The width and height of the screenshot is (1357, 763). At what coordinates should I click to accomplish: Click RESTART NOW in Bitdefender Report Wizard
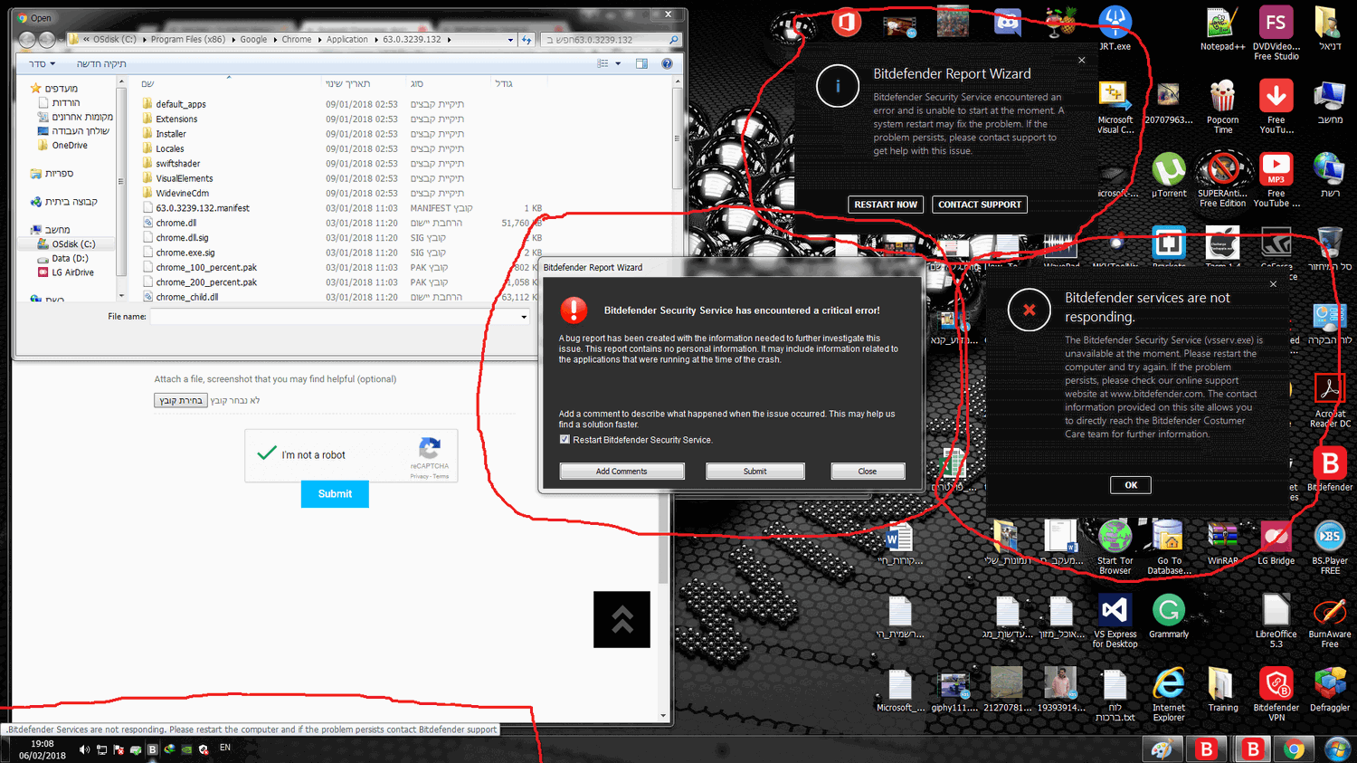coord(886,205)
